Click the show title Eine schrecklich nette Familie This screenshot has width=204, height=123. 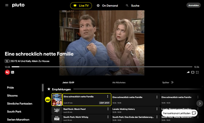tap(39, 54)
